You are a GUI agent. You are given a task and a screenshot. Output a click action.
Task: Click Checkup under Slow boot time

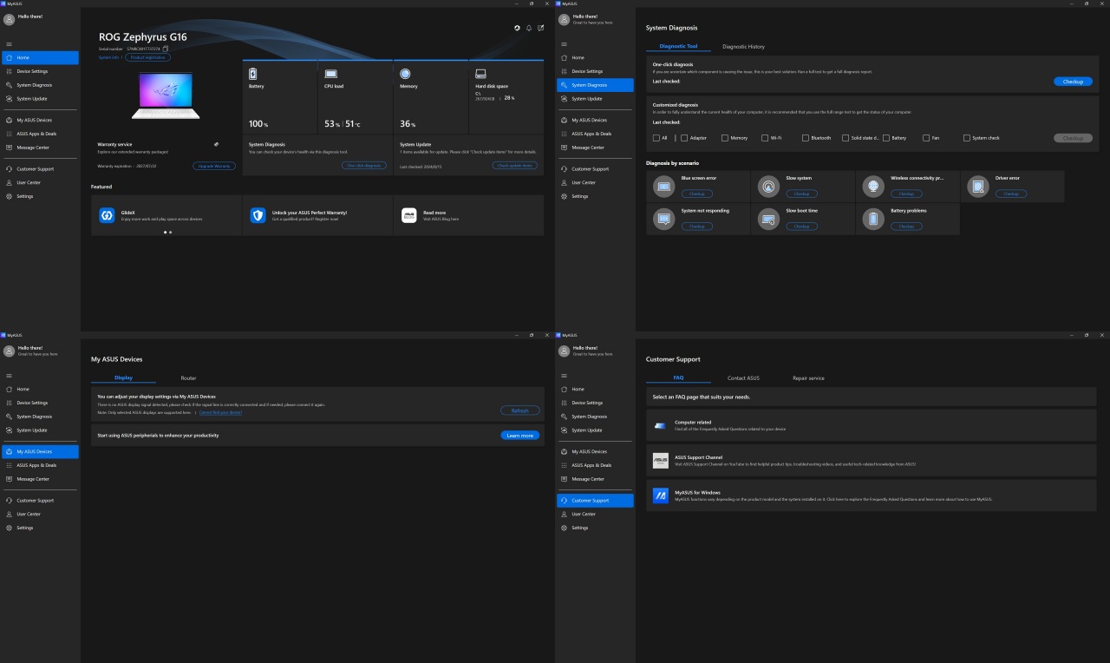(x=801, y=226)
